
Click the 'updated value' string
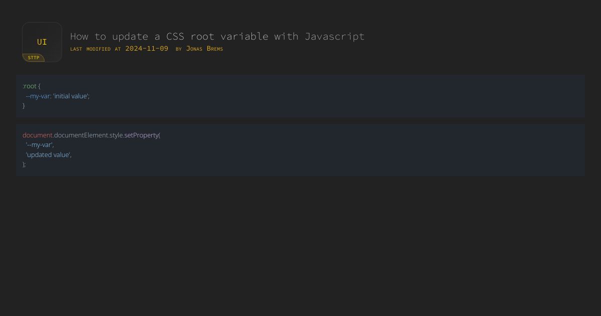click(48, 154)
